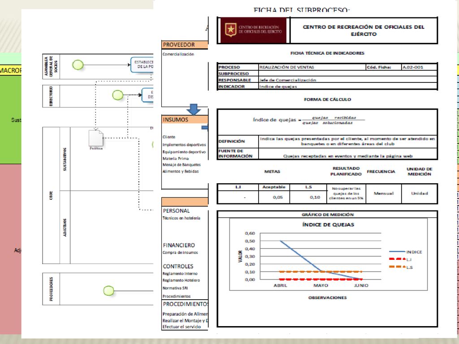Select the L.S value 0,10 in table

point(315,197)
